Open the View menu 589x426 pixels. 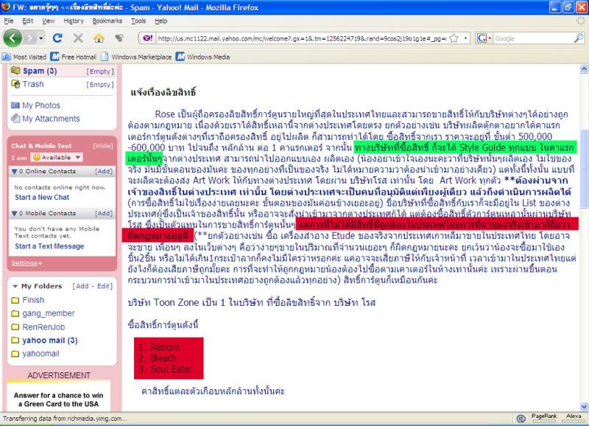(49, 21)
